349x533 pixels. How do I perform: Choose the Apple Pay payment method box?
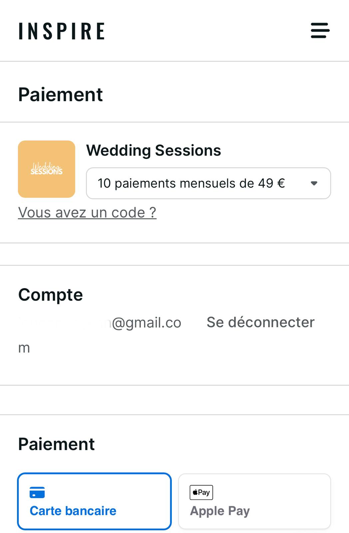(x=254, y=501)
